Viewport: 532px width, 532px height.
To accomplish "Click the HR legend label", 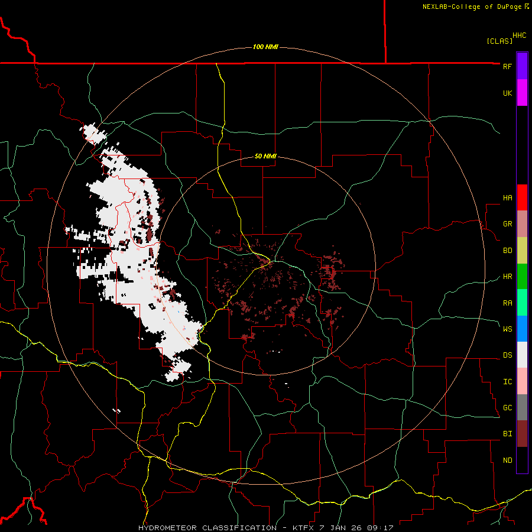I will (x=507, y=277).
